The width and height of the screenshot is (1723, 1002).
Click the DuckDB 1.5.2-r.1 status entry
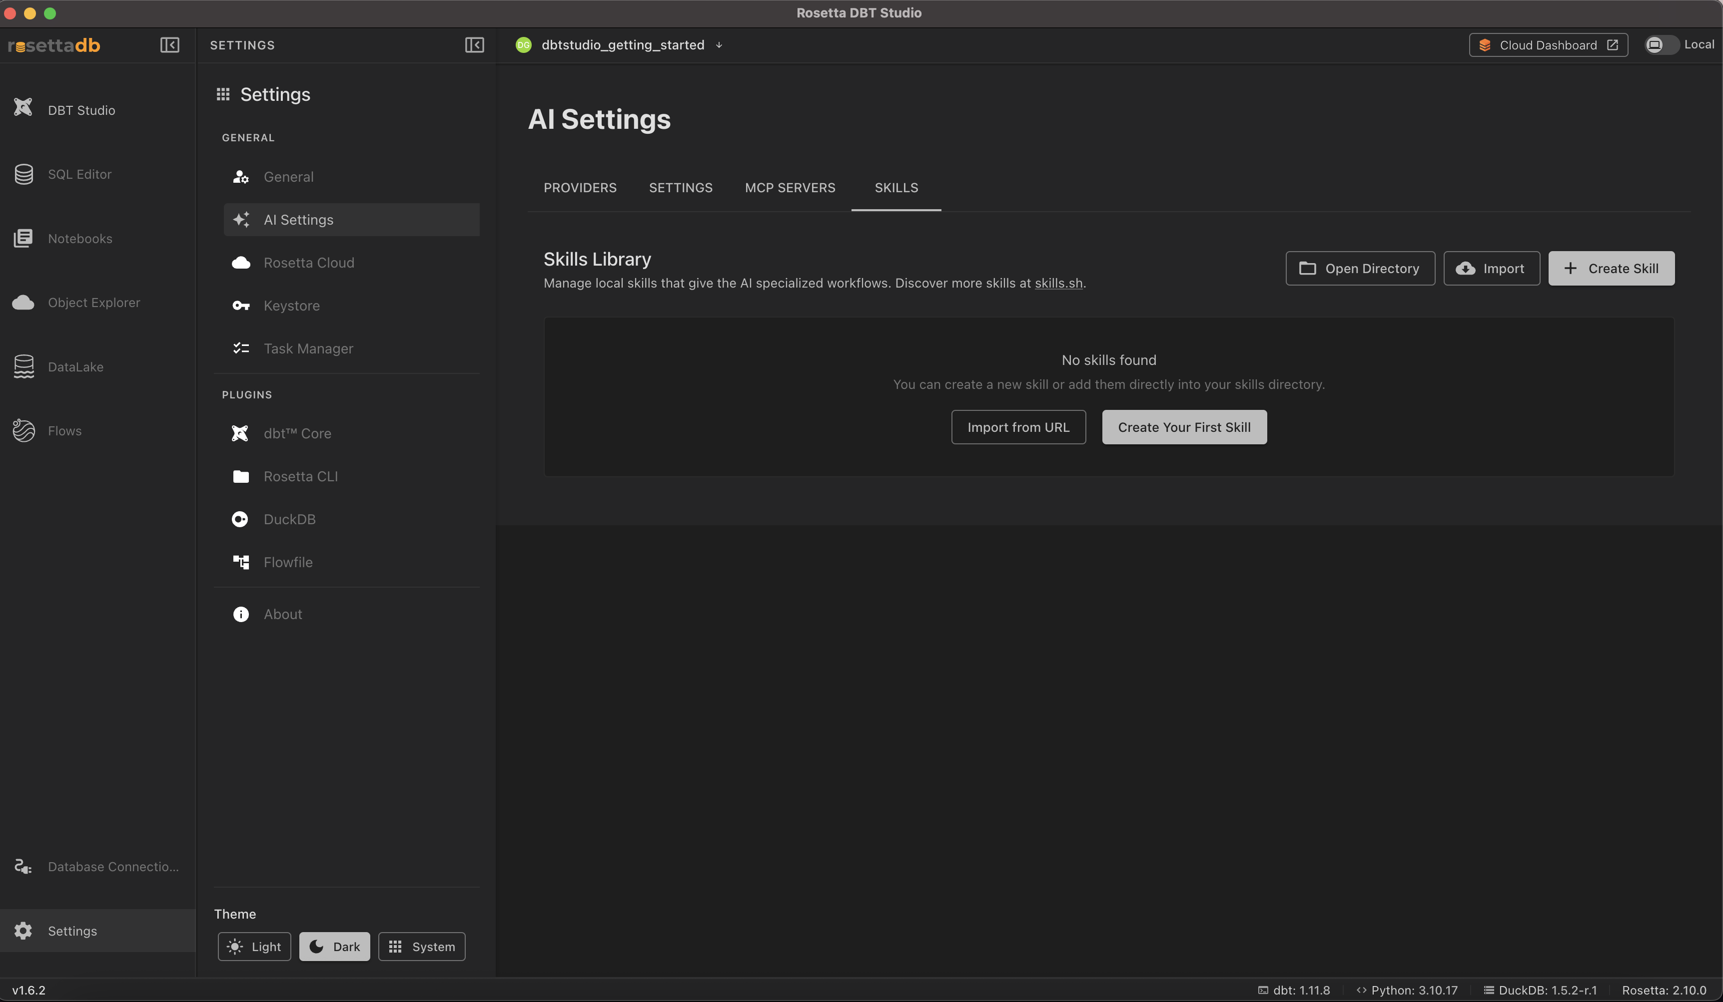1541,991
